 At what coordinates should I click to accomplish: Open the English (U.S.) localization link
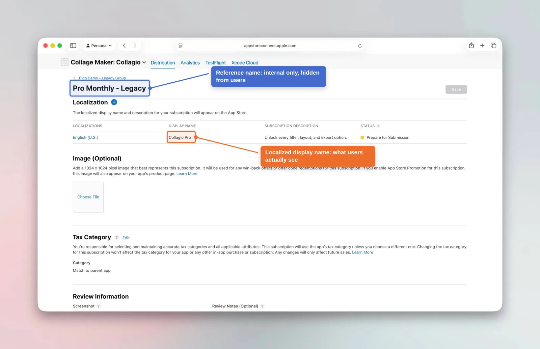(x=85, y=137)
